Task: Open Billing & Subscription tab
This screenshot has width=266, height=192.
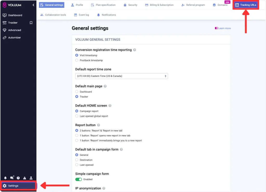Action: coord(159,5)
